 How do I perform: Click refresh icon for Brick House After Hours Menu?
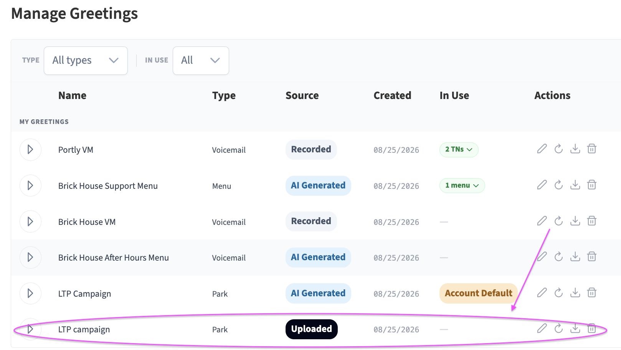(558, 256)
